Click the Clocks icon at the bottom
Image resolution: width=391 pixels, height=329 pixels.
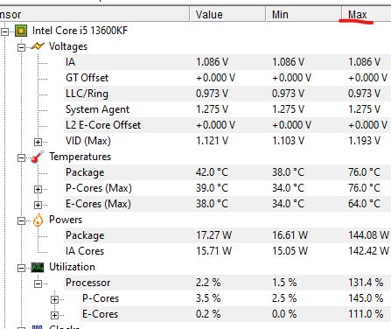tap(38, 327)
